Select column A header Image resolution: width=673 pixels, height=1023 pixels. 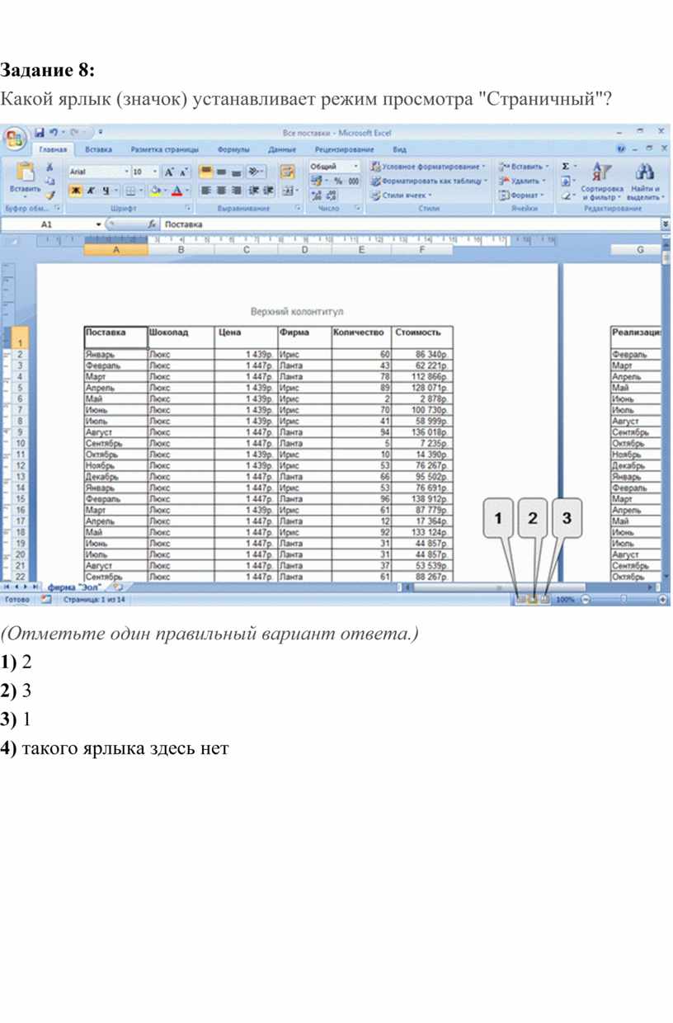click(x=115, y=249)
